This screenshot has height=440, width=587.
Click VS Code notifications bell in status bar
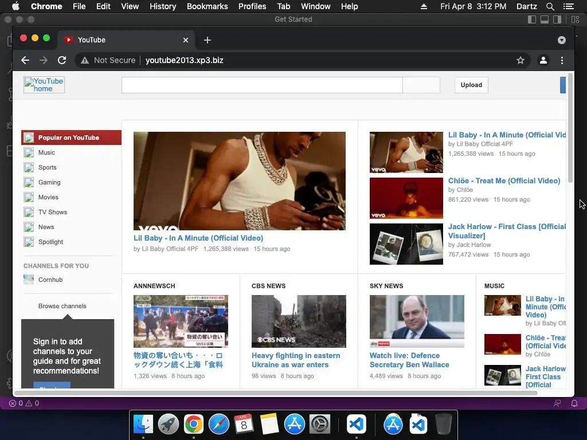pyautogui.click(x=574, y=403)
